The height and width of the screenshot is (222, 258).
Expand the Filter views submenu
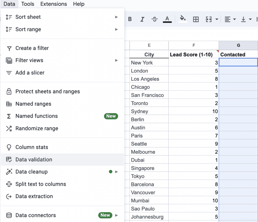116,60
